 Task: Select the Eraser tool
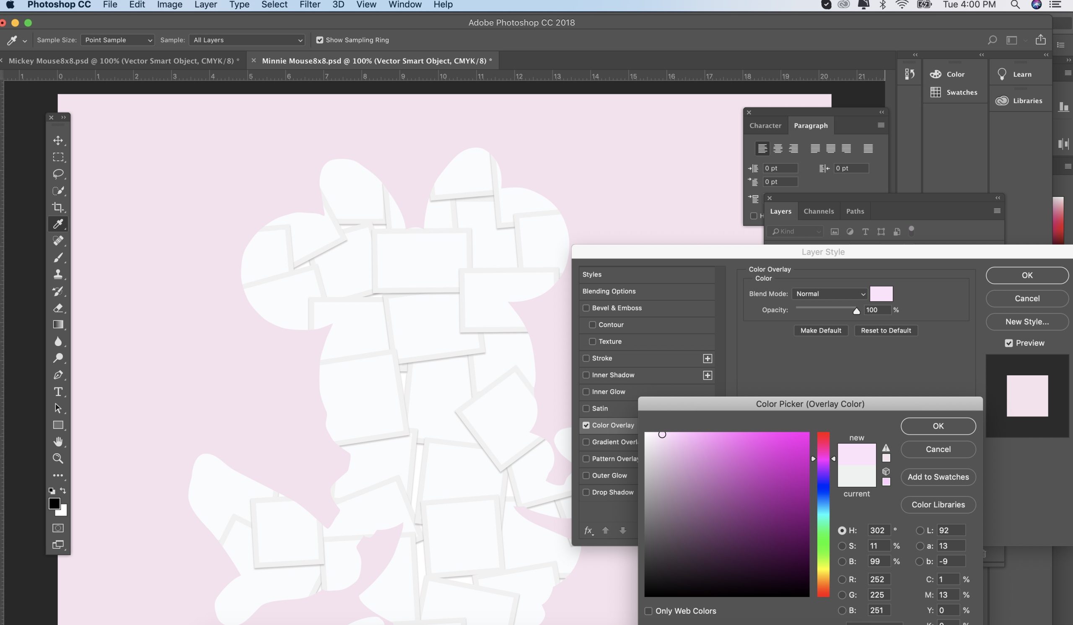58,307
